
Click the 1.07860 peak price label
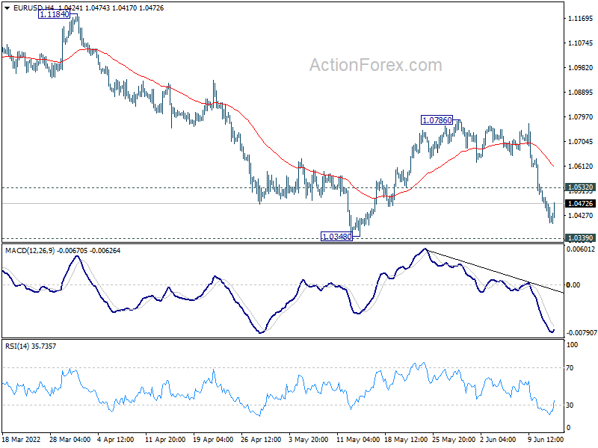coord(437,120)
